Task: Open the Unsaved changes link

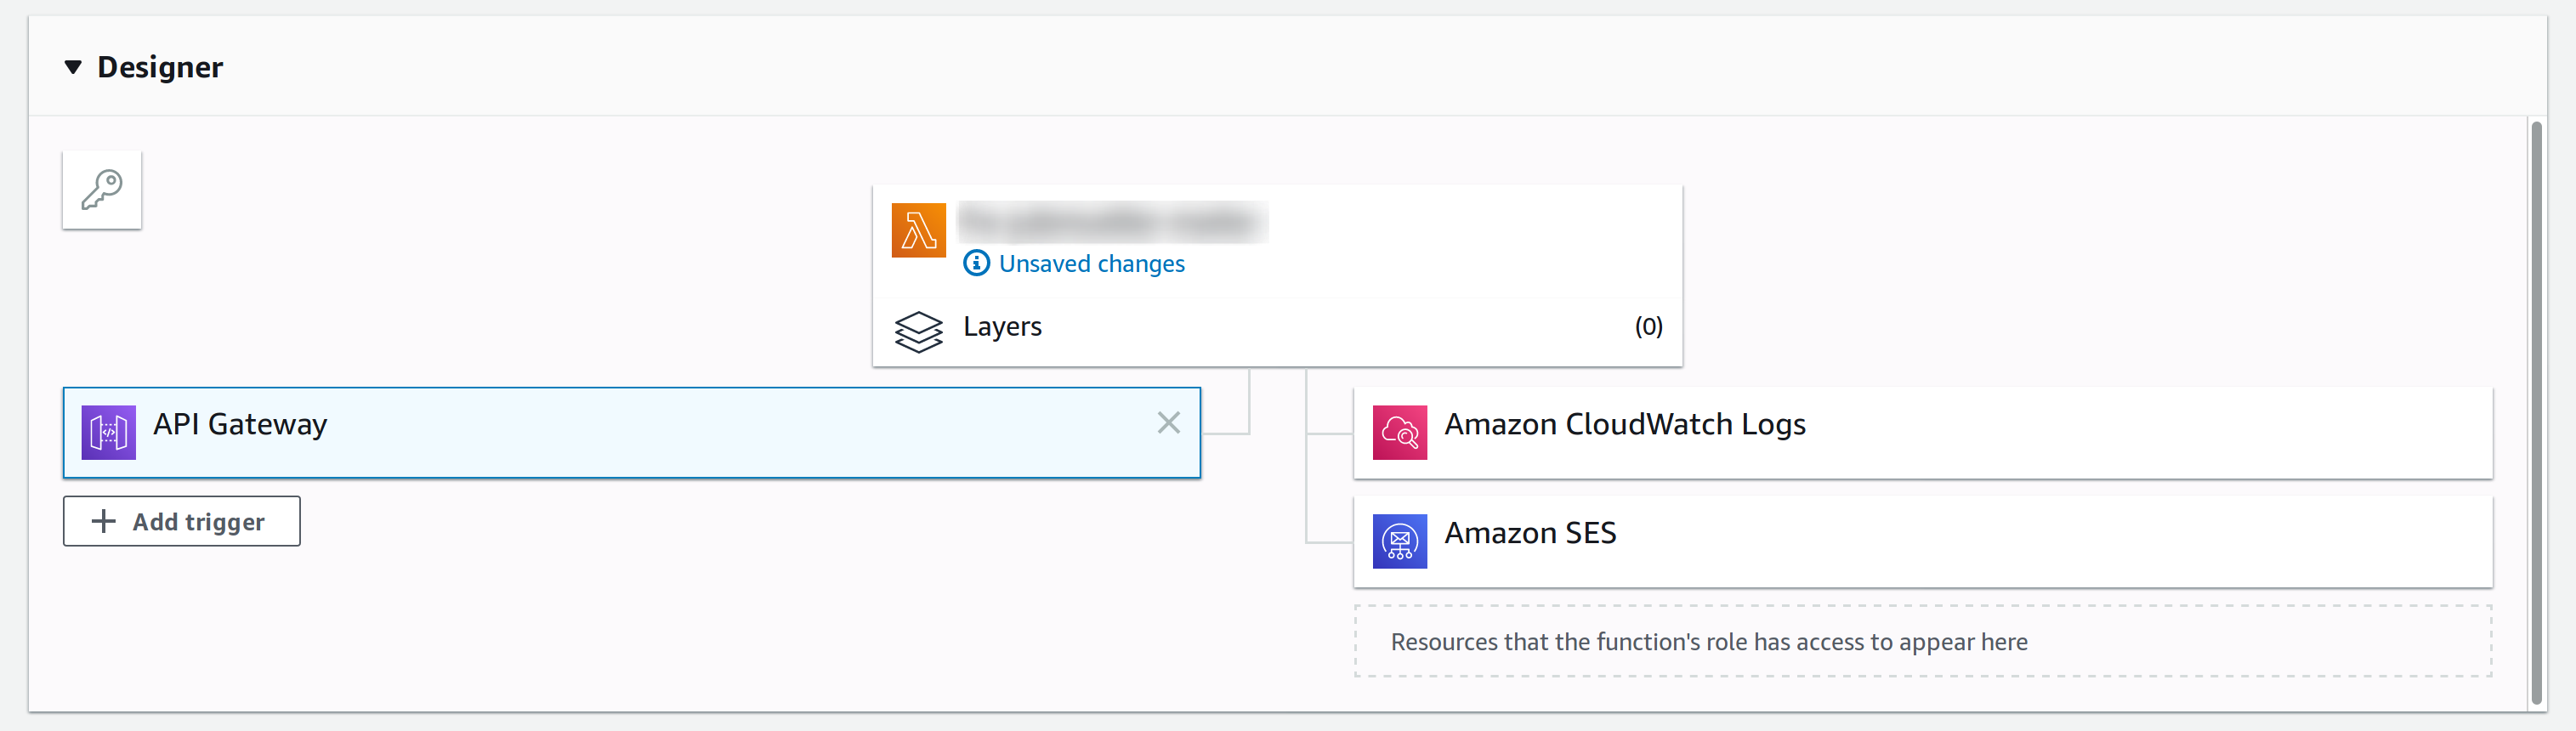Action: coord(1091,263)
